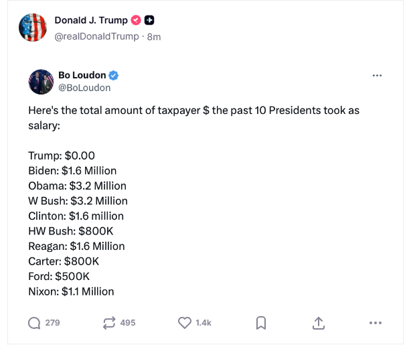The width and height of the screenshot is (409, 345).
Task: Open more options at bottom right of post
Action: 375,323
